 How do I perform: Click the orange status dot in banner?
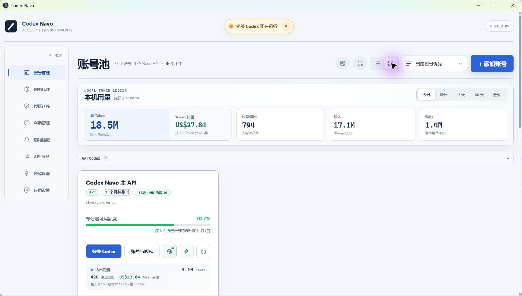pyautogui.click(x=231, y=26)
